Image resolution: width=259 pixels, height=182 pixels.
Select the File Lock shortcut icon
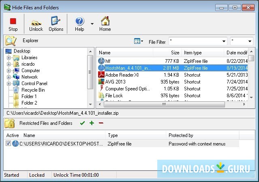[x=101, y=96]
